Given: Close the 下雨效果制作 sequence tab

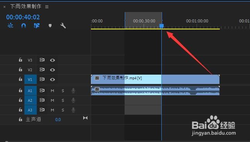Looking at the screenshot, I should (5, 7).
